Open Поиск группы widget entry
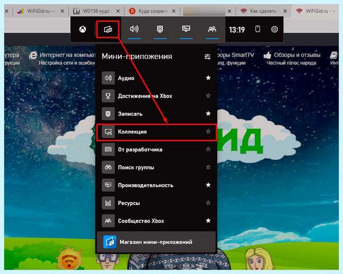The width and height of the screenshot is (343, 274). point(156,167)
